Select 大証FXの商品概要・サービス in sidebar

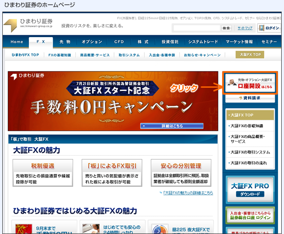(x=250, y=139)
